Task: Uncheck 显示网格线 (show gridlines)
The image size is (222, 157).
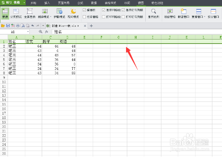Action: (104, 10)
